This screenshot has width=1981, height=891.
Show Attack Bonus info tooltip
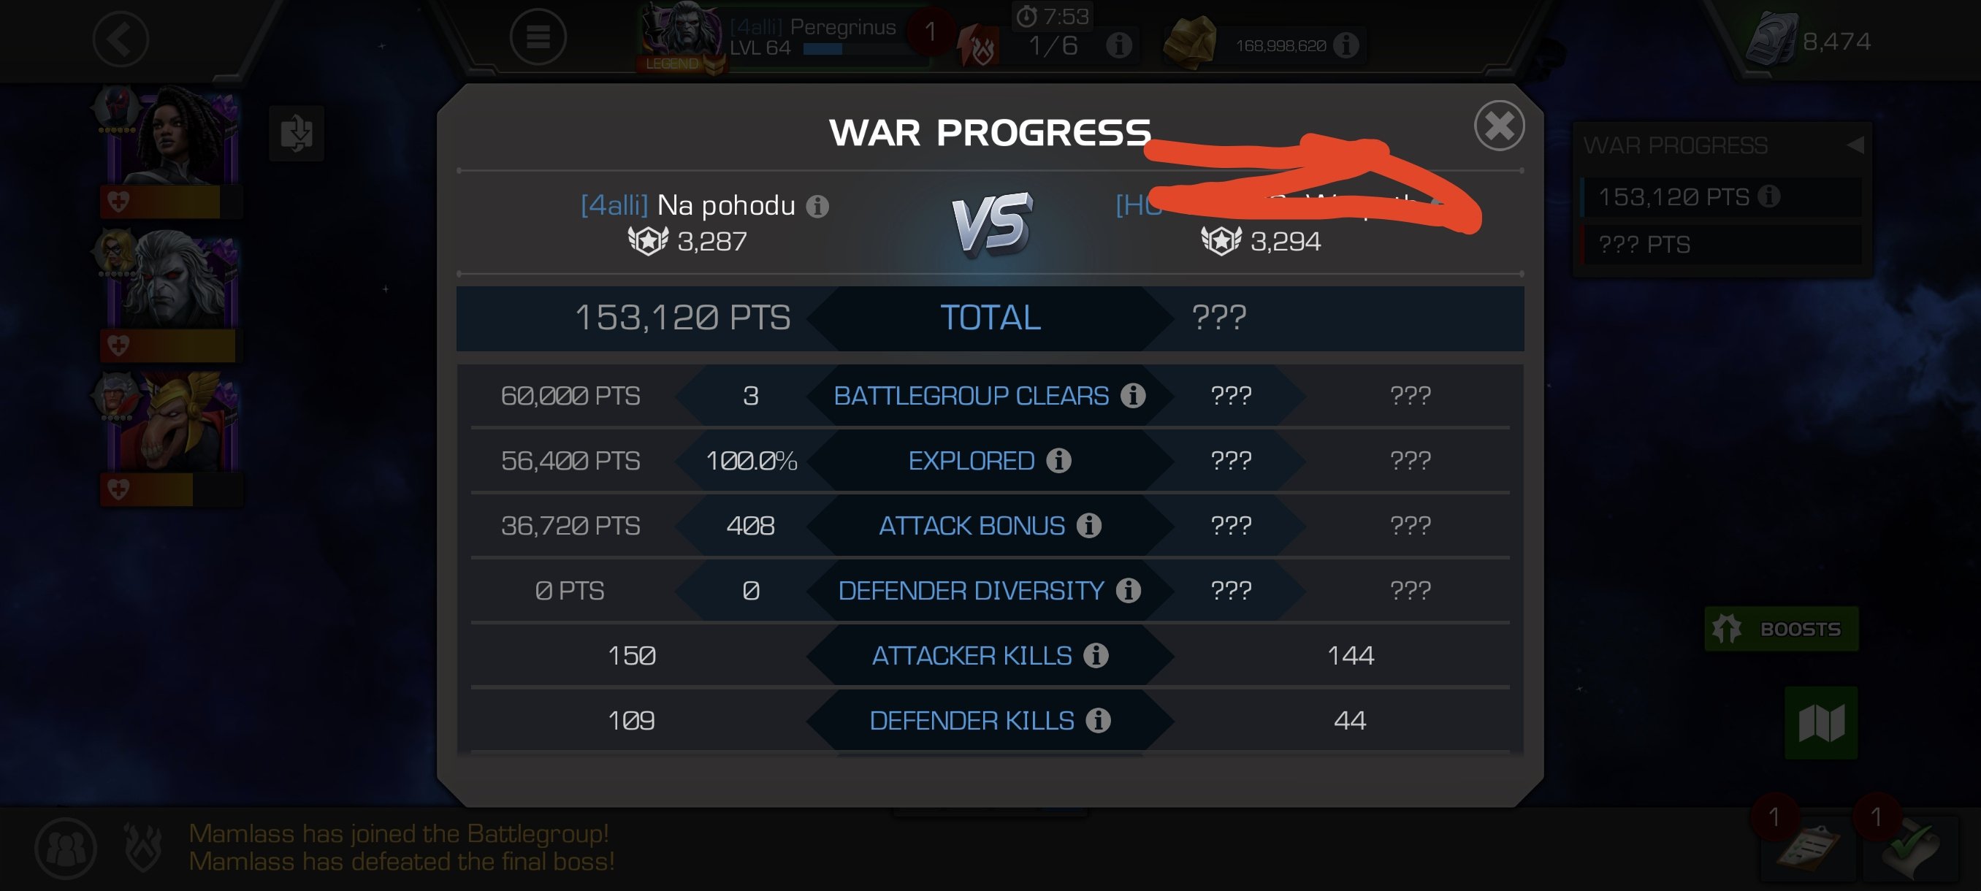pyautogui.click(x=1089, y=525)
